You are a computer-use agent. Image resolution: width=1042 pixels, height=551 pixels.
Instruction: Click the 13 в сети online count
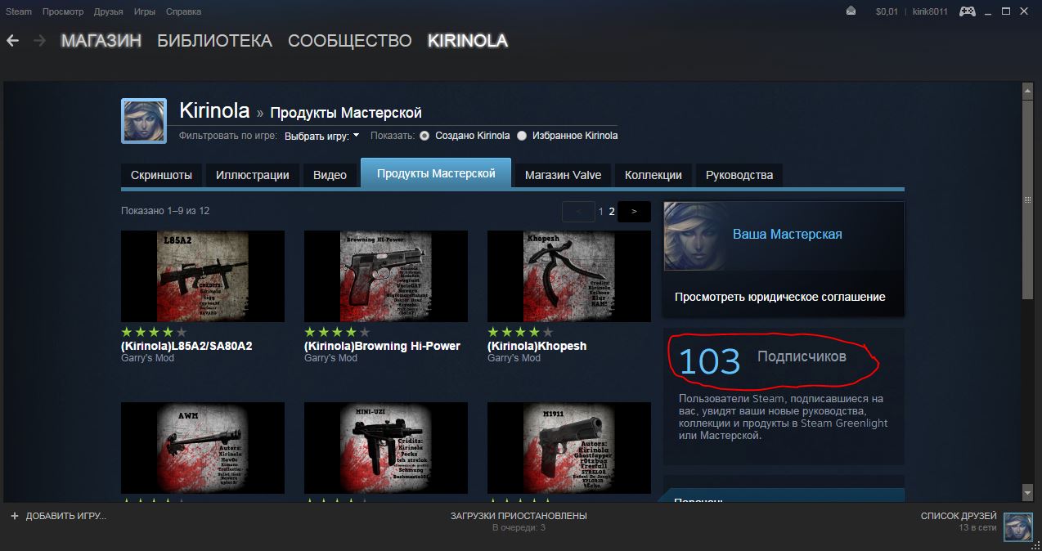click(978, 528)
